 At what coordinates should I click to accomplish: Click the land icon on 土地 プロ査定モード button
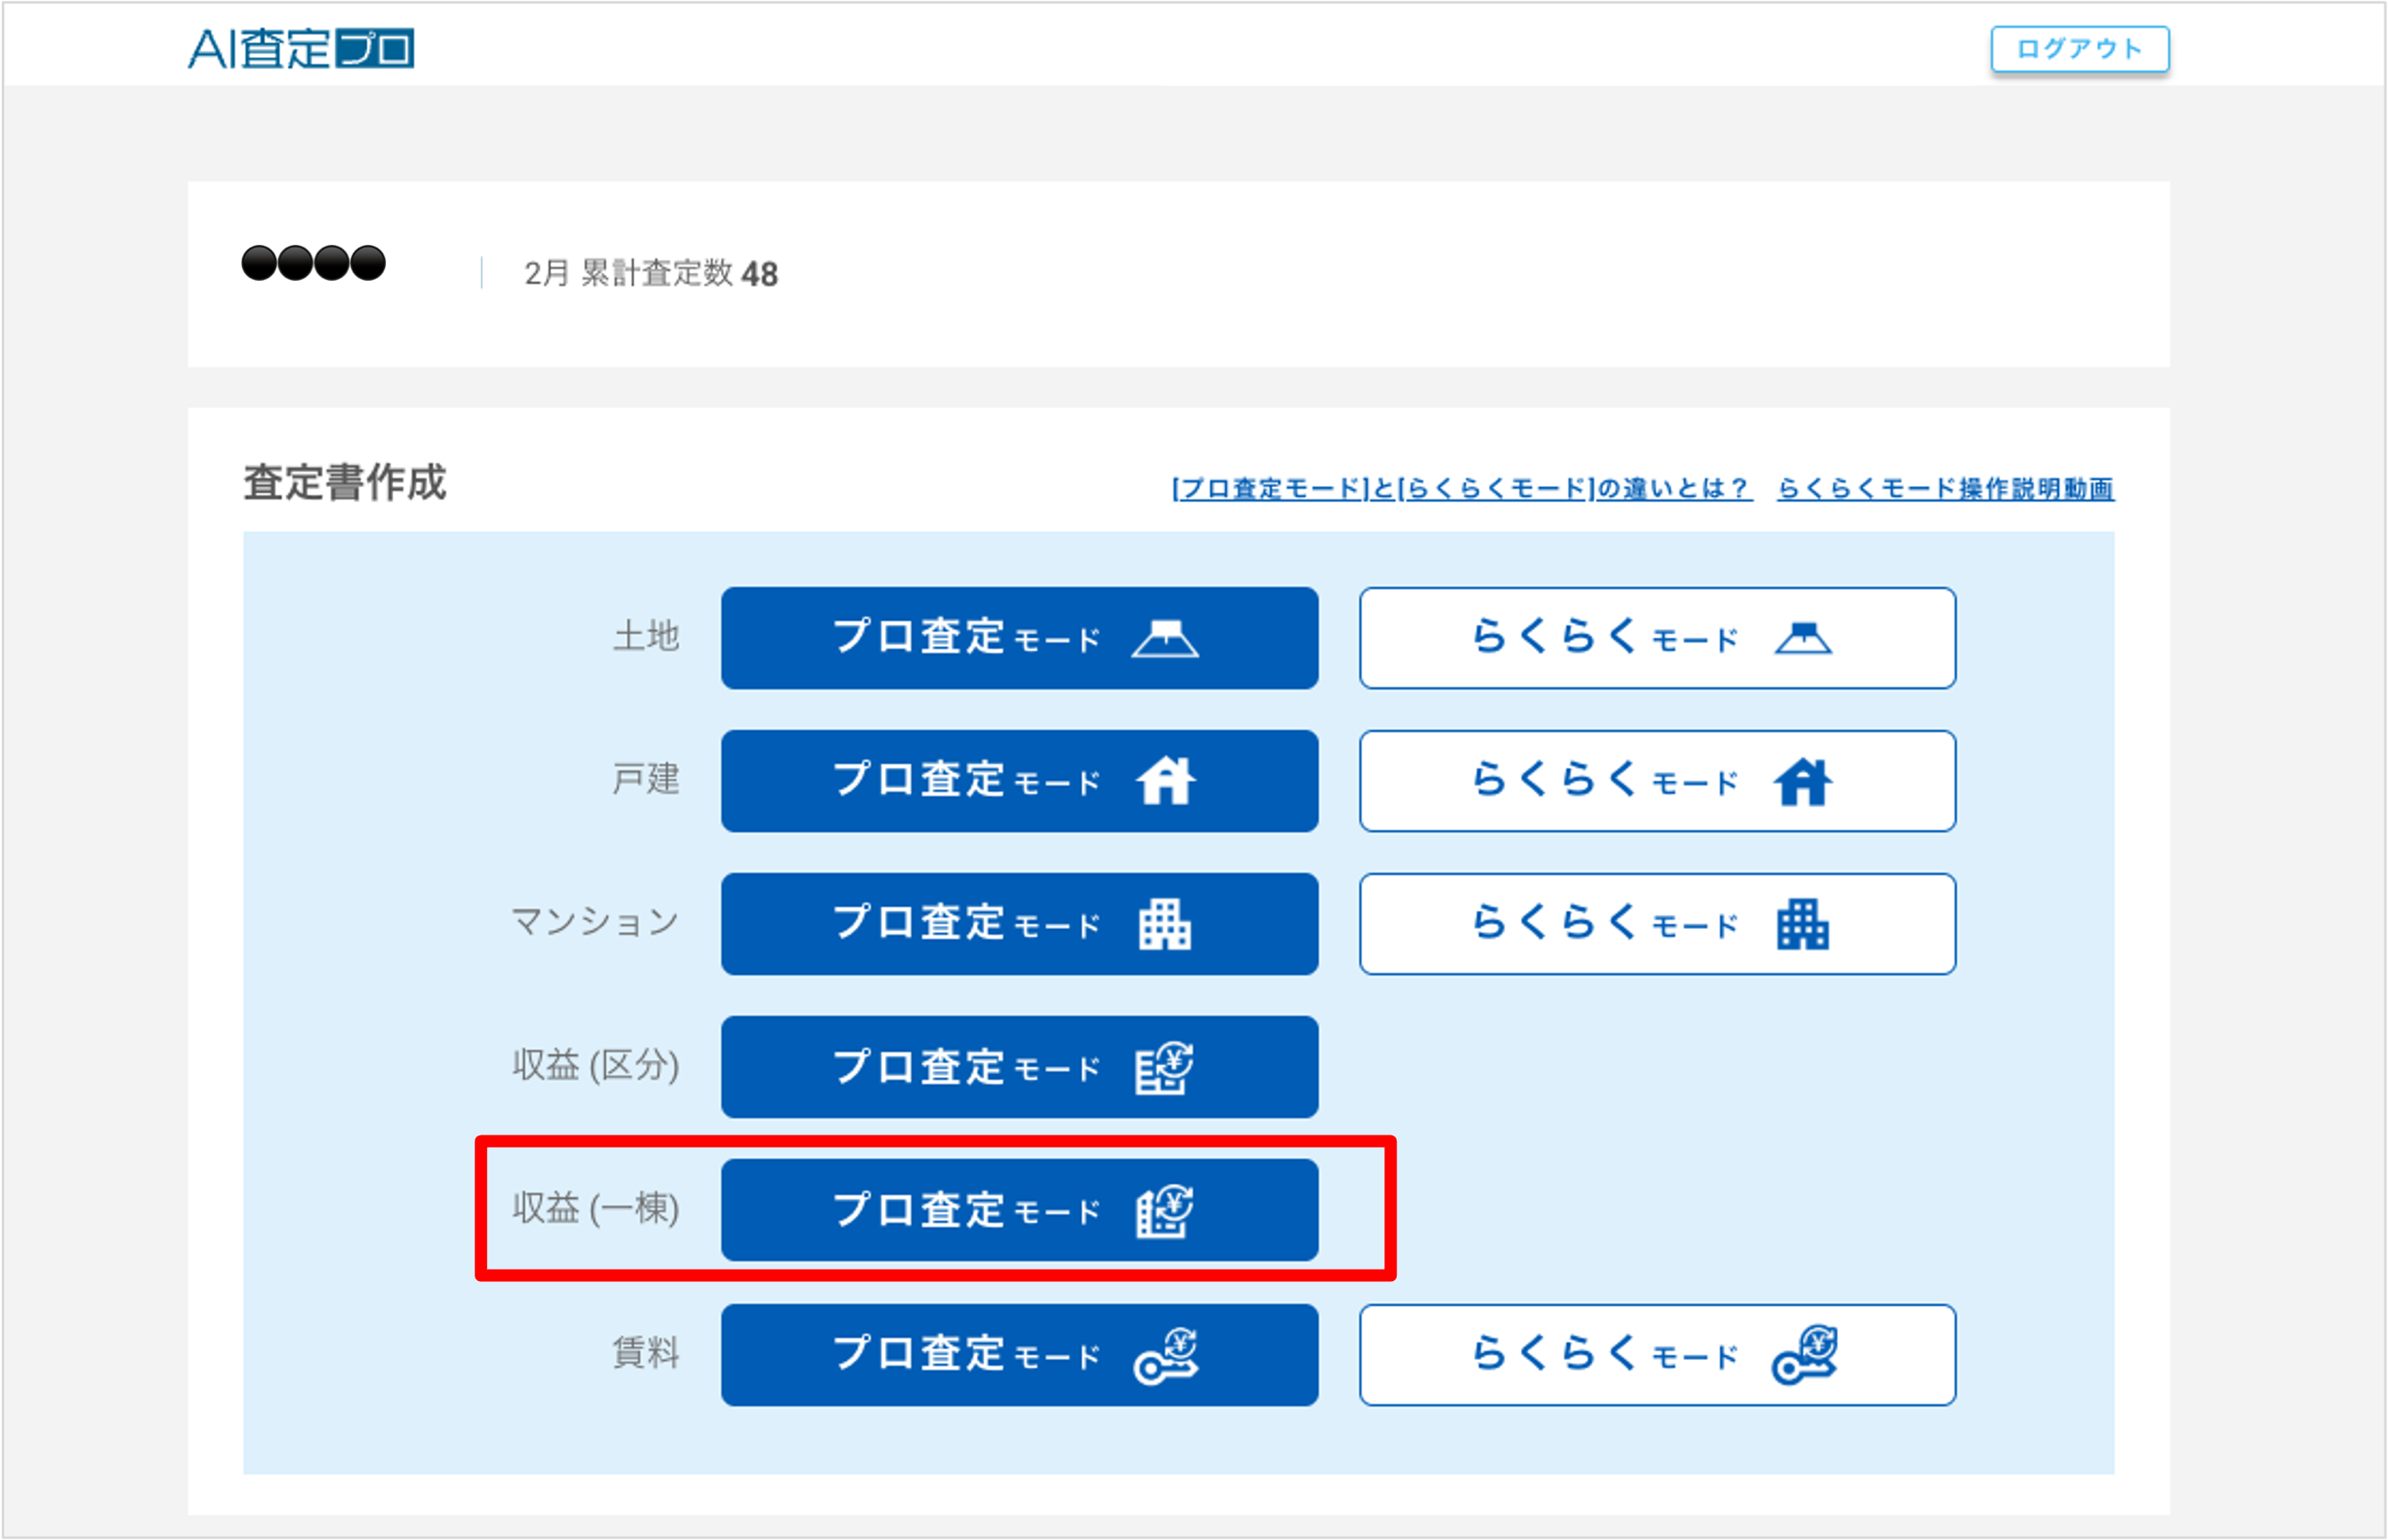(x=1164, y=639)
